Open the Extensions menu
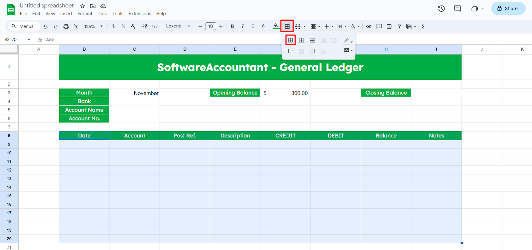532x250 pixels. click(x=140, y=14)
